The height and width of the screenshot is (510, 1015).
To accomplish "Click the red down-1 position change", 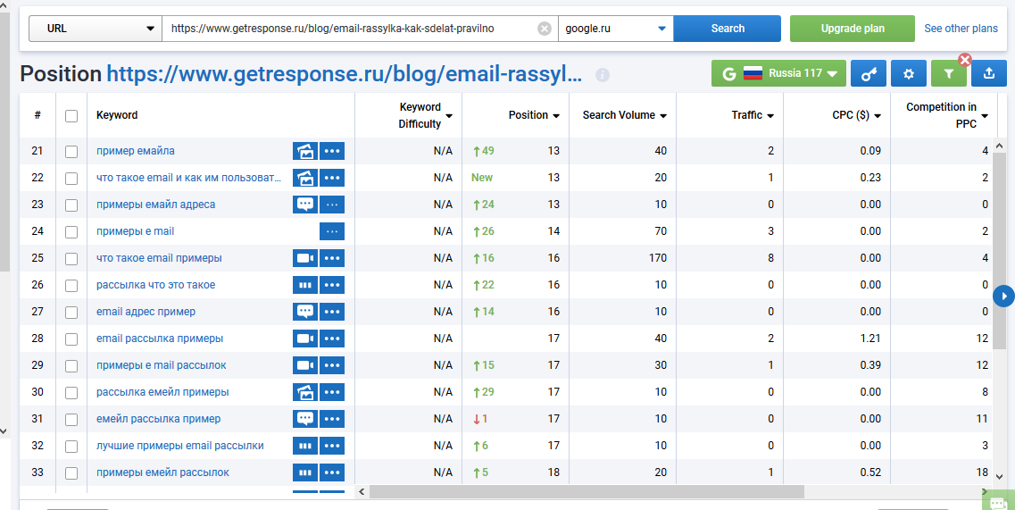I will 480,419.
